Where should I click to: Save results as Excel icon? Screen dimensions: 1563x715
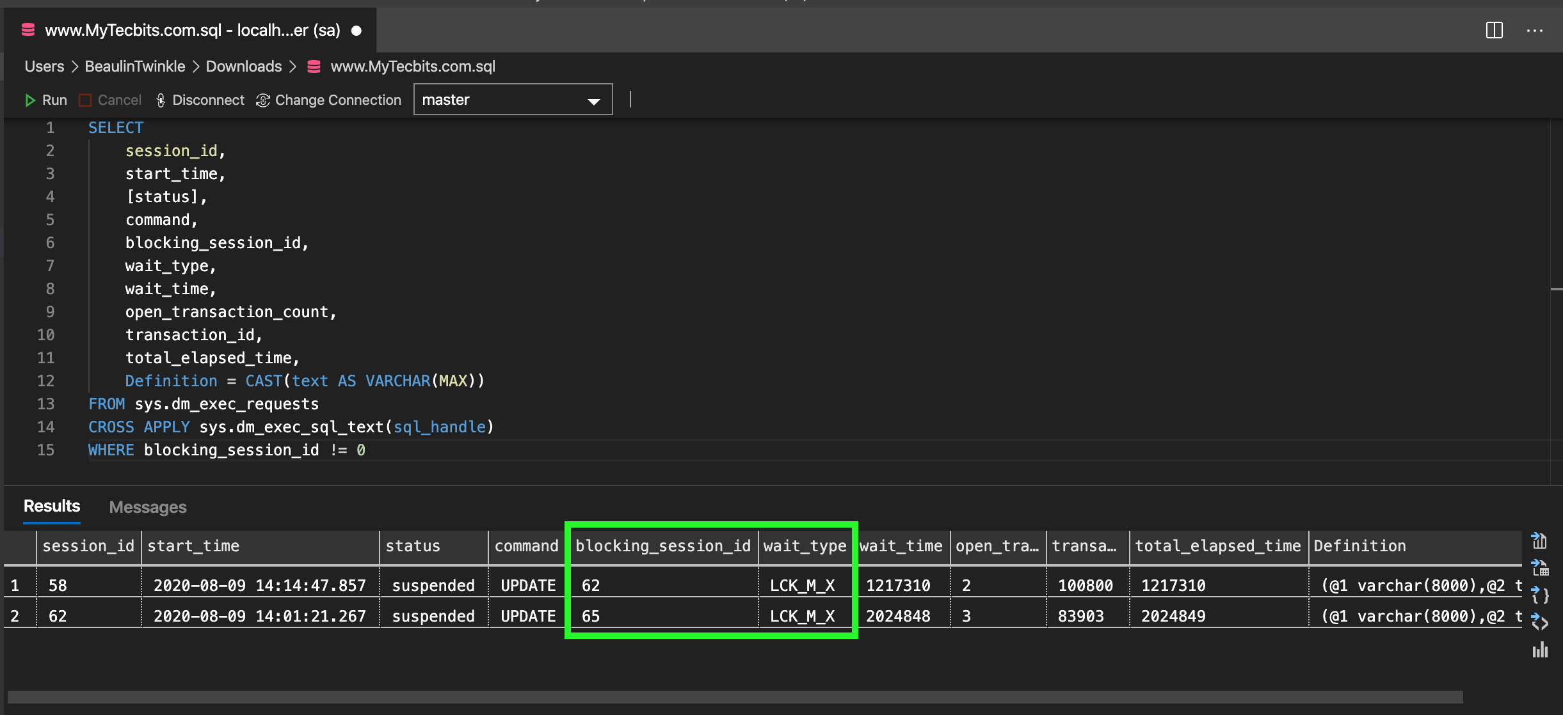tap(1539, 568)
